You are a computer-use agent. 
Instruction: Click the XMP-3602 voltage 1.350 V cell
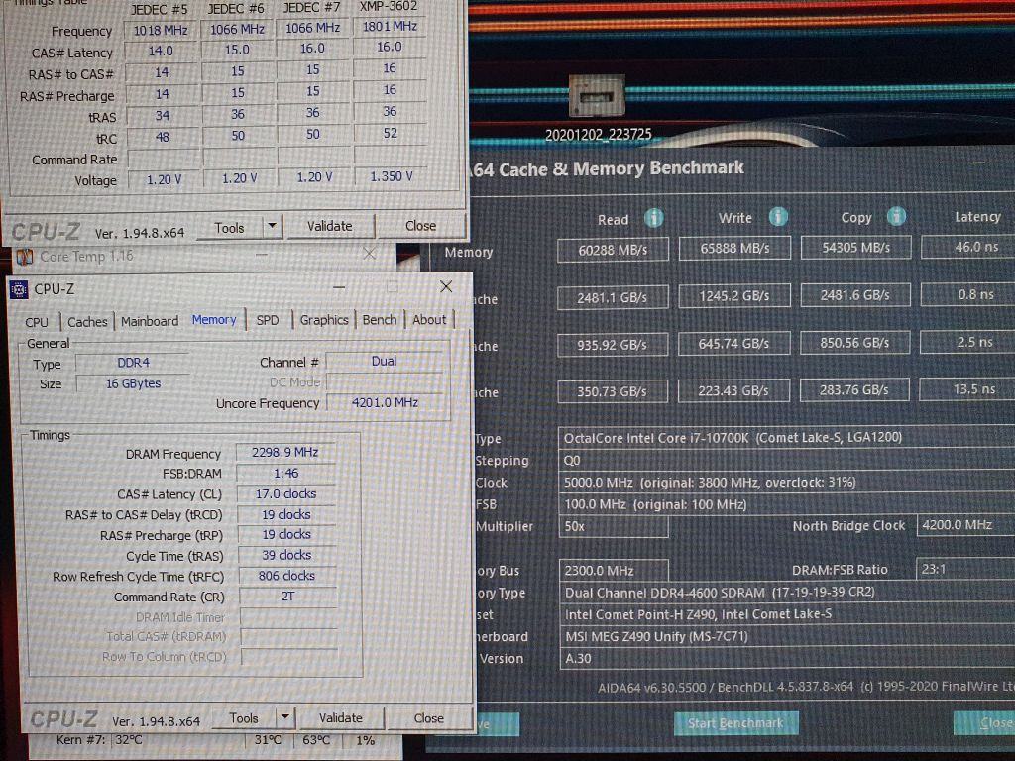click(x=391, y=176)
